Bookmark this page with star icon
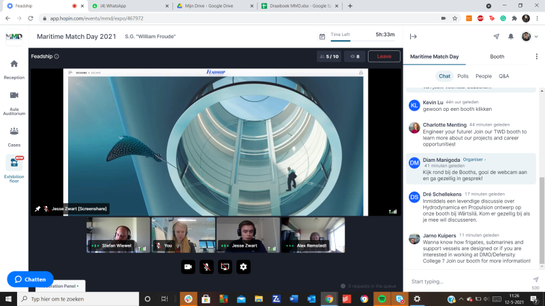Image resolution: width=545 pixels, height=306 pixels. pyautogui.click(x=454, y=18)
